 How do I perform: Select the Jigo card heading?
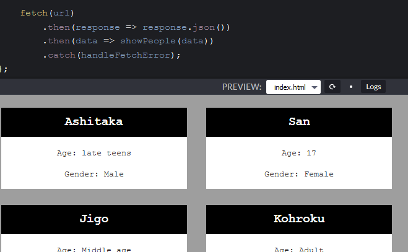[94, 219]
